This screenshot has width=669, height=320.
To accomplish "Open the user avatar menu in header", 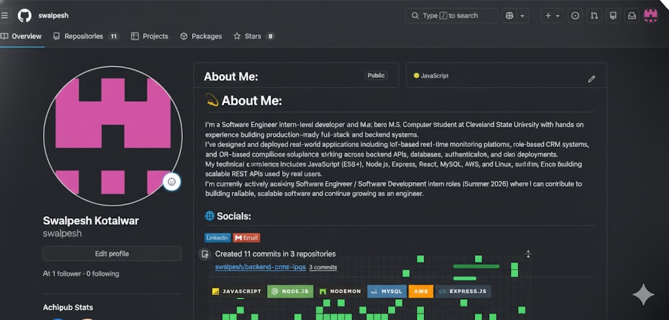I will click(651, 16).
